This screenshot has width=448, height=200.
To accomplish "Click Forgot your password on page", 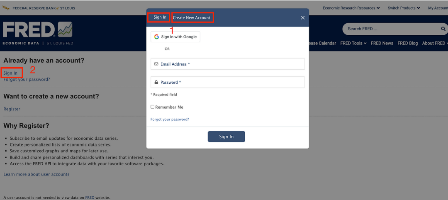I will point(27,79).
